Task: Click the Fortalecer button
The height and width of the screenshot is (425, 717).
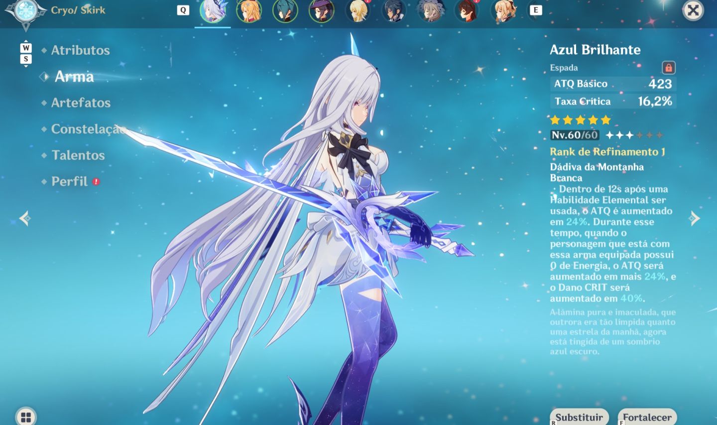Action: coord(647,417)
